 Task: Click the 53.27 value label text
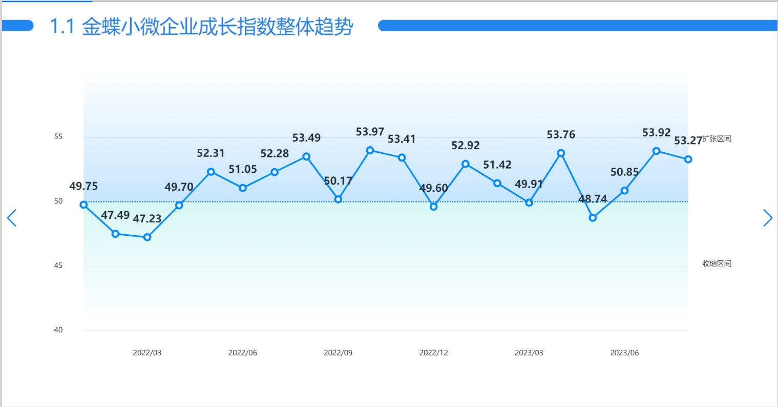688,141
